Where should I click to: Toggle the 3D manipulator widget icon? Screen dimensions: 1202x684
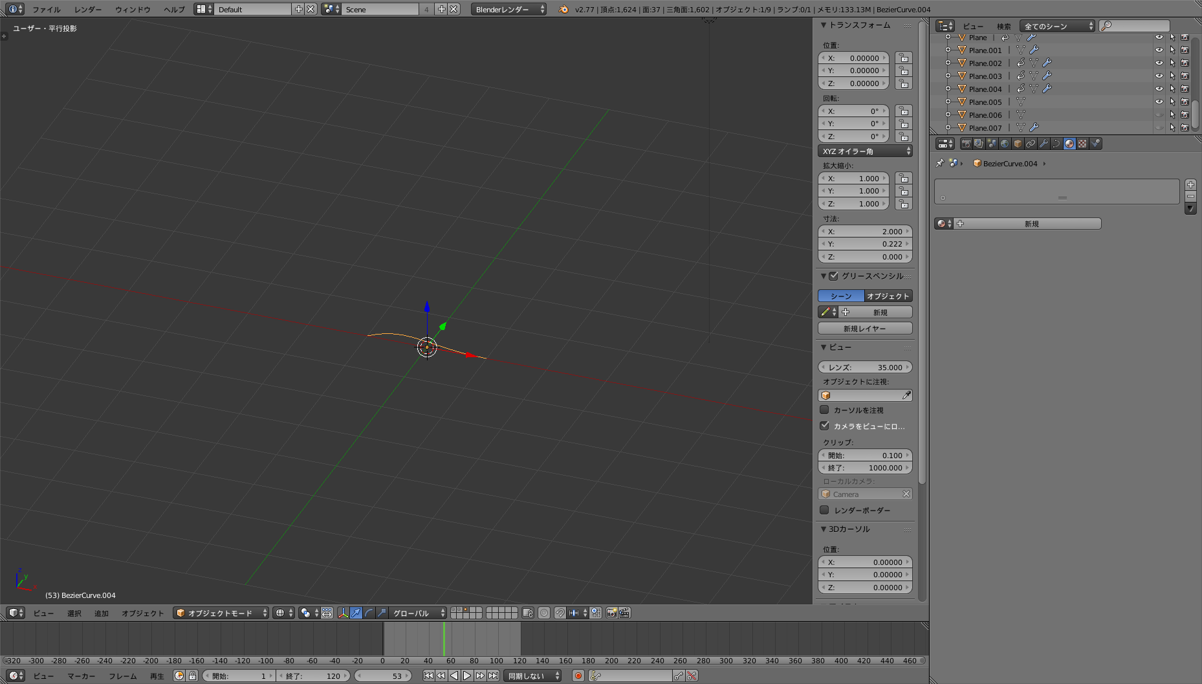[x=343, y=613]
